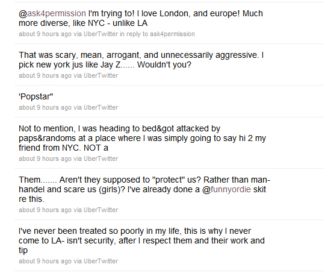The image size is (331, 273).
Task: Click the 'Not to mention' tweet body
Action: coord(142,138)
